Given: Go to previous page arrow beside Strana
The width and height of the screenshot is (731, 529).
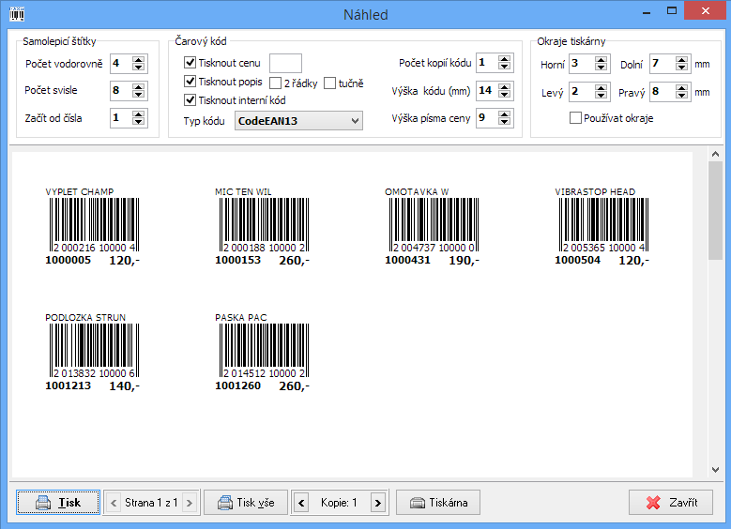Looking at the screenshot, I should point(114,503).
